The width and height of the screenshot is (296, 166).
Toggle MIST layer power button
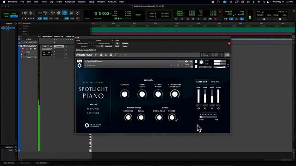tap(212, 109)
